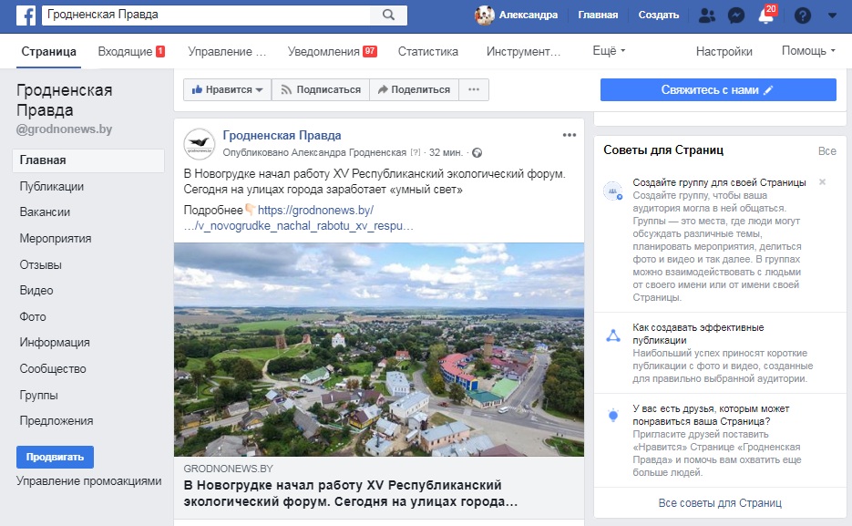The image size is (852, 526).
Task: Open the Novogrudok aerial photo preview
Action: [379, 349]
